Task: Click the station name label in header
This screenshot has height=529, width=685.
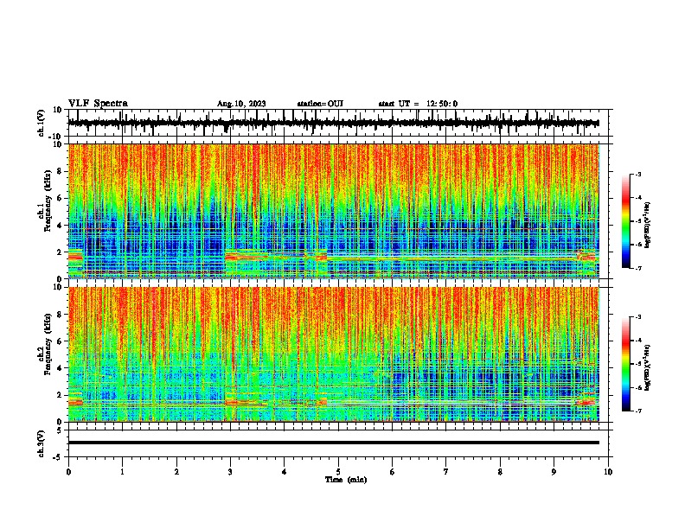Action: [x=320, y=104]
